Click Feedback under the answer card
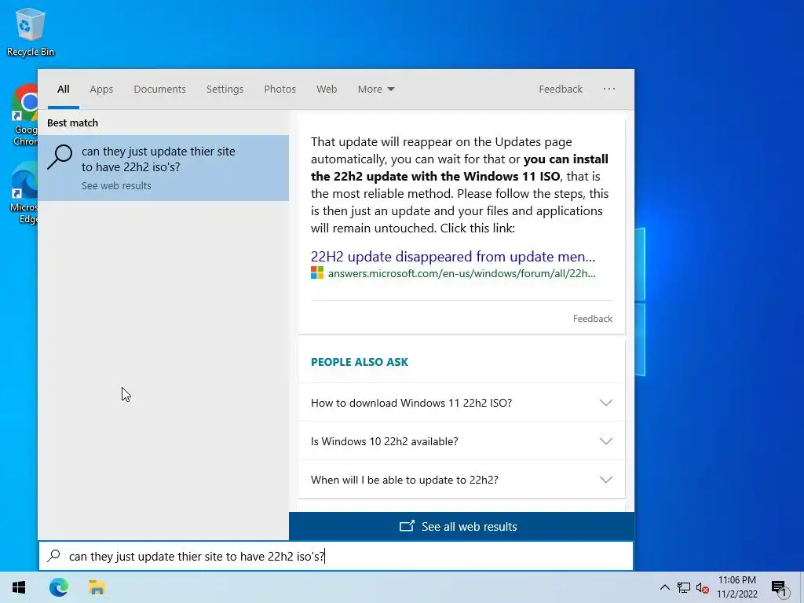 (593, 319)
